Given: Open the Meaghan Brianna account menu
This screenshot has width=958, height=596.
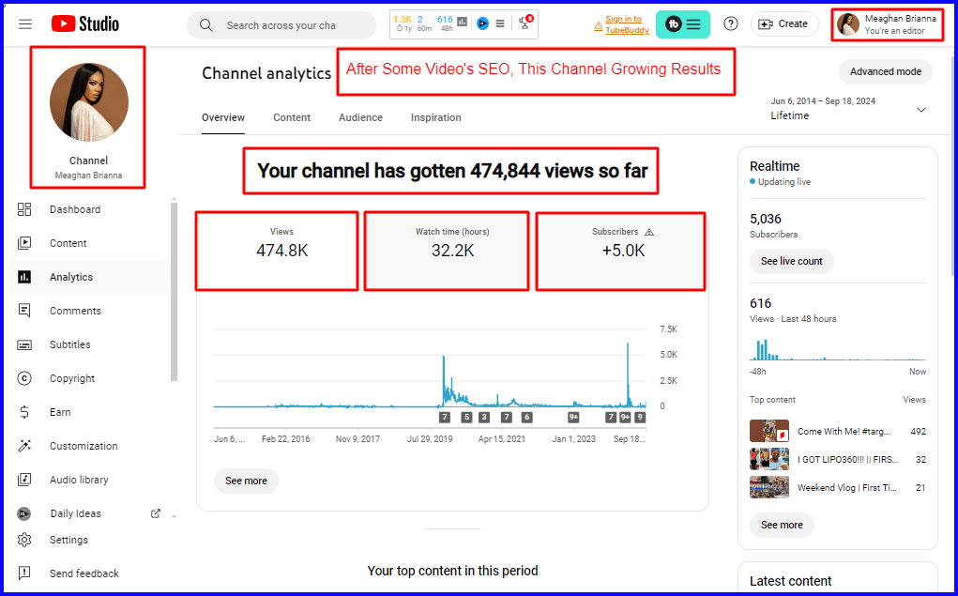Looking at the screenshot, I should tap(887, 24).
